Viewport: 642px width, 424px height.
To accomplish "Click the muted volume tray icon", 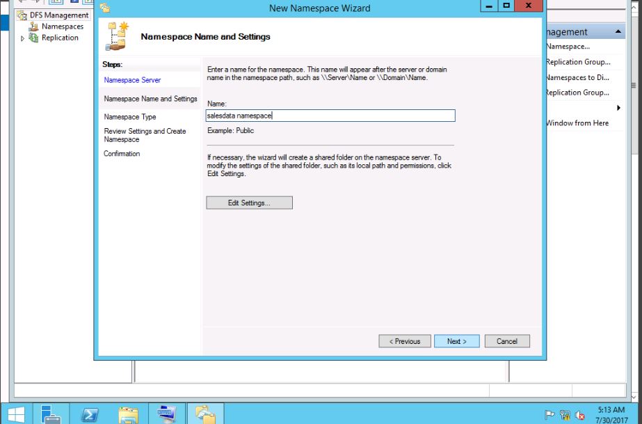I will point(580,414).
